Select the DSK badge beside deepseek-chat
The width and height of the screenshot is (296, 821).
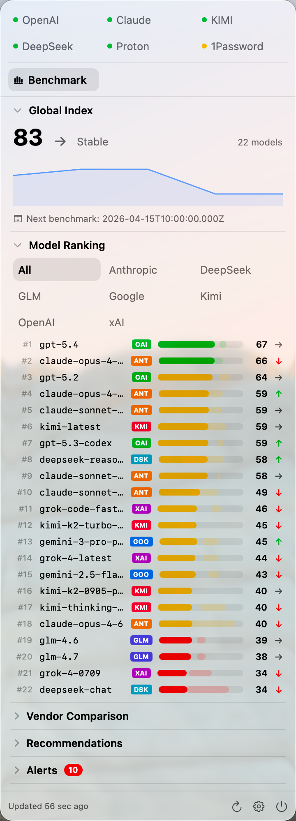pos(141,690)
